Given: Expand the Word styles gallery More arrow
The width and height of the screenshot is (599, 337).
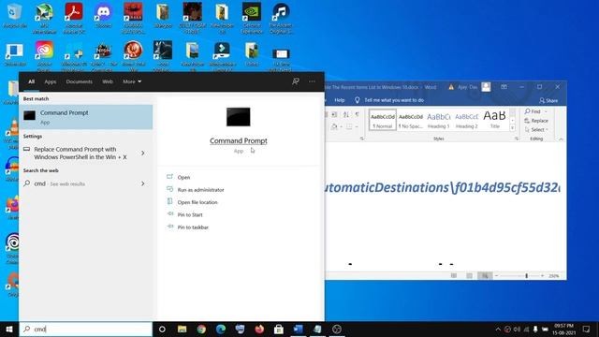Looking at the screenshot, I should pyautogui.click(x=512, y=127).
